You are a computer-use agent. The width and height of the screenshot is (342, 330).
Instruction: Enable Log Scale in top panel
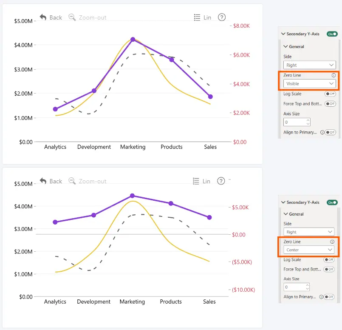[x=330, y=94]
